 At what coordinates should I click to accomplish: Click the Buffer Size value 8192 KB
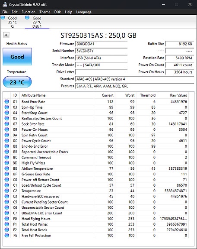click(x=180, y=44)
